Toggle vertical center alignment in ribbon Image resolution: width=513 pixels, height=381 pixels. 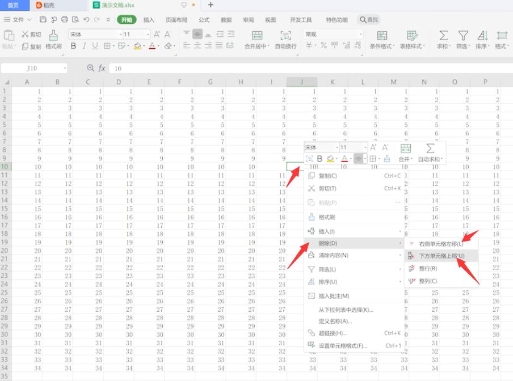pos(197,34)
